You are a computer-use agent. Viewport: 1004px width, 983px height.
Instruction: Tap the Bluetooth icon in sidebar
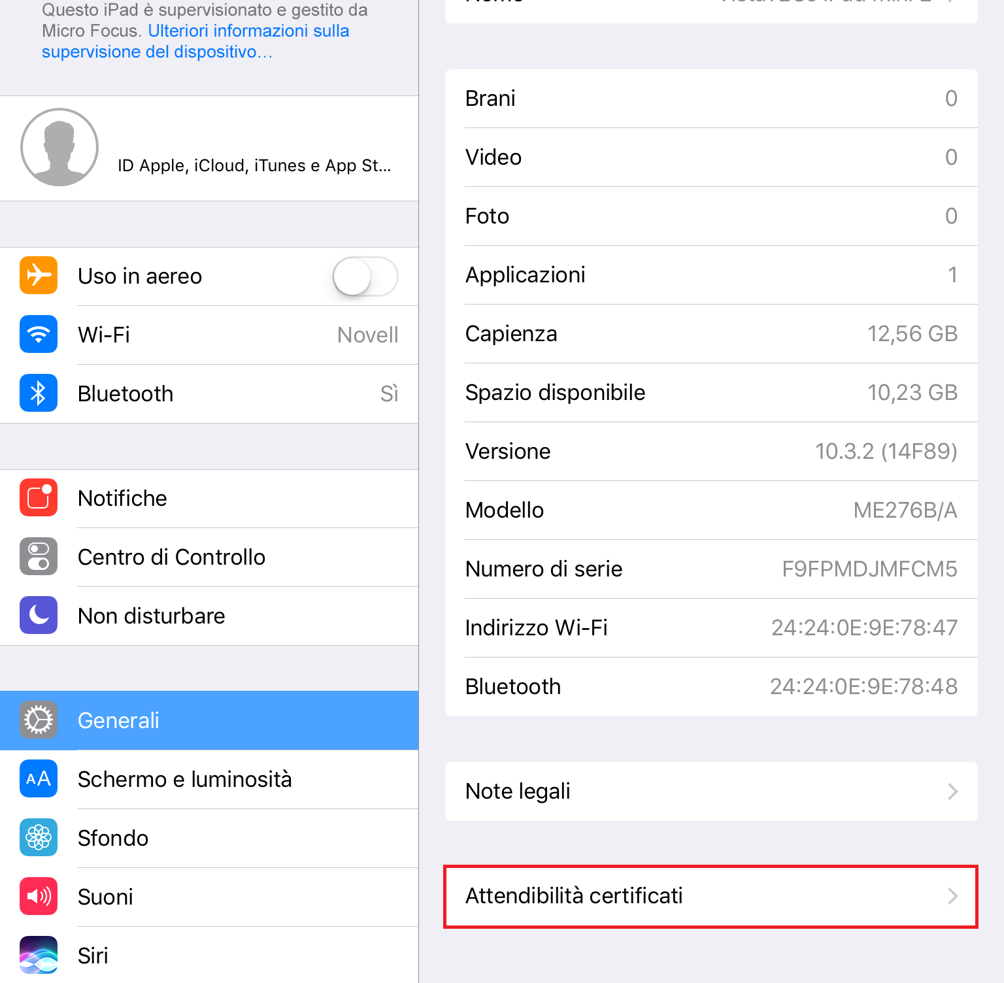[39, 393]
